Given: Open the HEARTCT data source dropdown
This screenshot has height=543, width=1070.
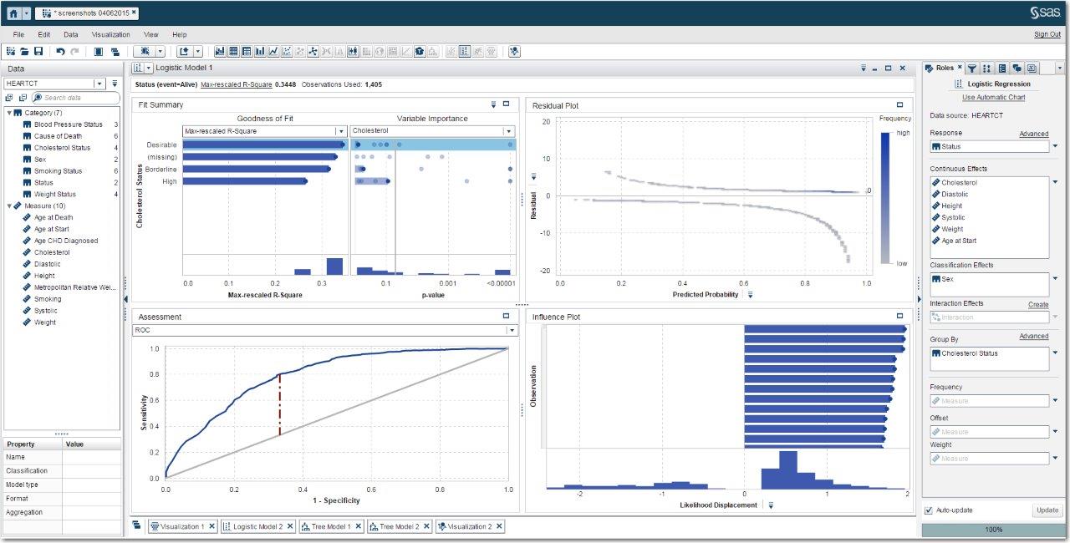Looking at the screenshot, I should tap(99, 84).
